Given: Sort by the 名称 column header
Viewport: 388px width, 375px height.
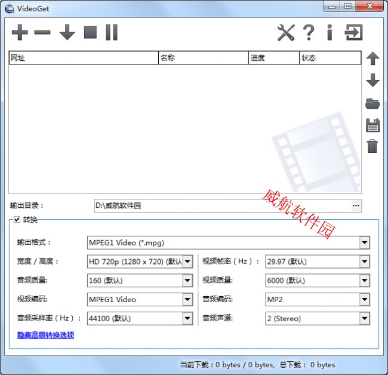Looking at the screenshot, I should tap(204, 58).
